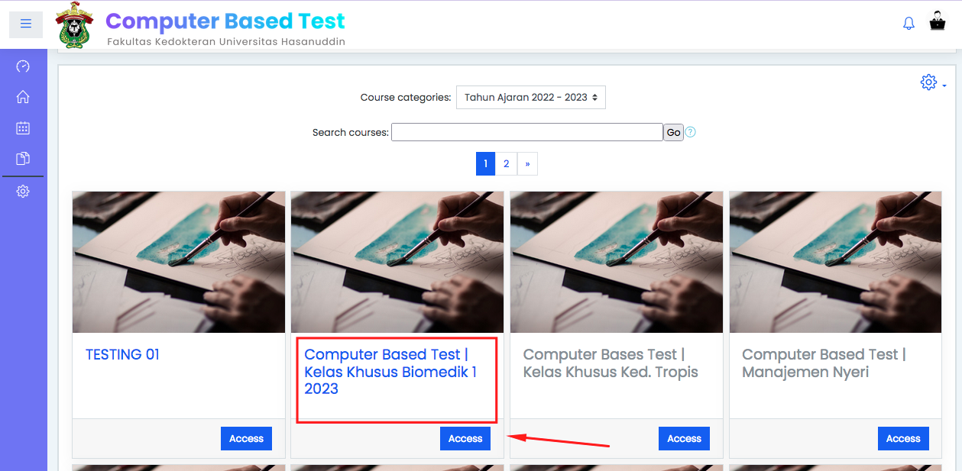The height and width of the screenshot is (471, 962).
Task: Click the Manajemen Nyeri course thumbnail
Action: 835,262
